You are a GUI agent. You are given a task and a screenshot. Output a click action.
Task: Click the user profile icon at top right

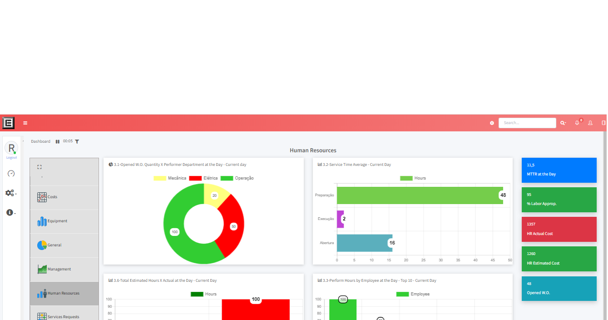pos(590,123)
